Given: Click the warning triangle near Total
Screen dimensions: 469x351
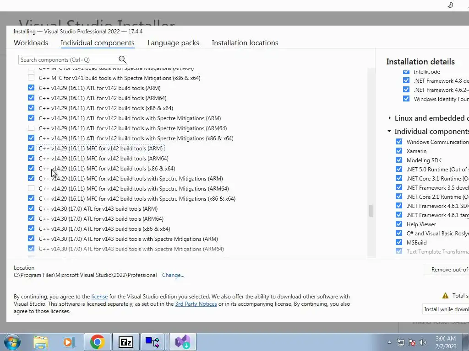Looking at the screenshot, I should 445,296.
